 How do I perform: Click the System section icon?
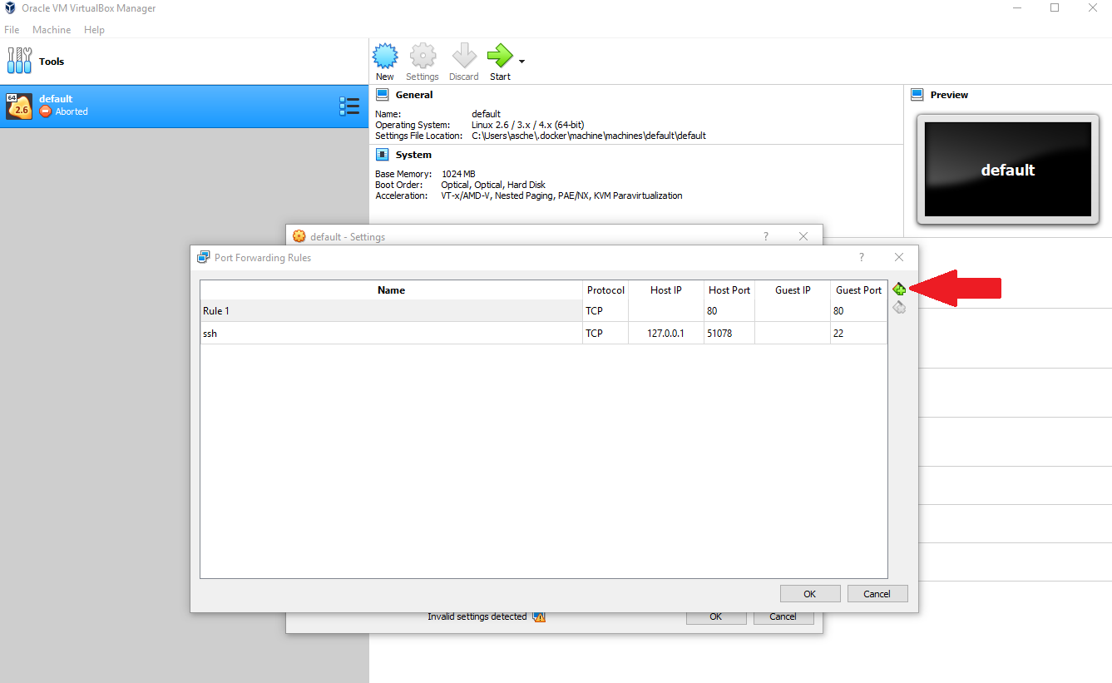[x=383, y=155]
